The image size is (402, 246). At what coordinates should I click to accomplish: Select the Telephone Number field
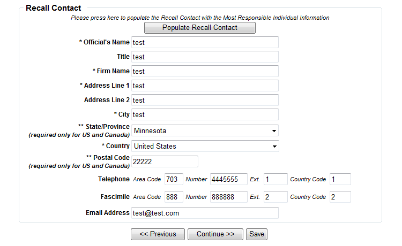click(228, 179)
